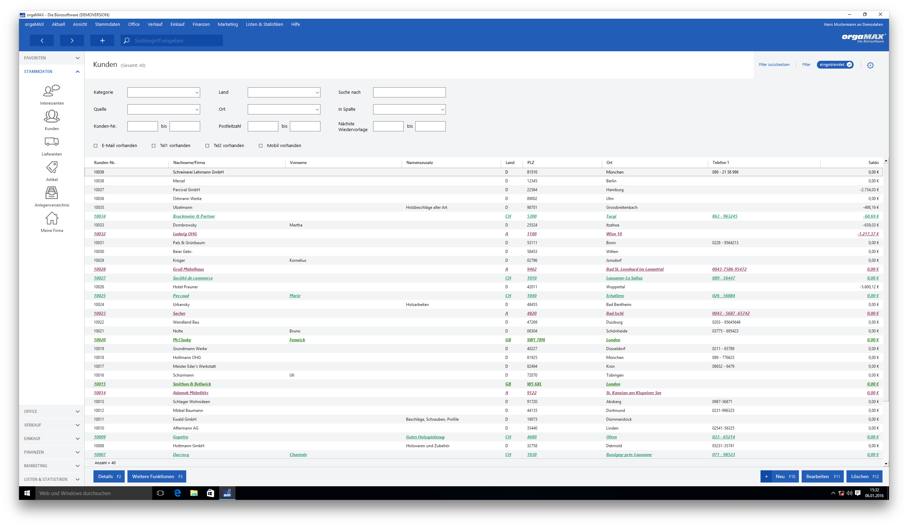Open the Stammdaten menu
Viewport: 908px width, 527px height.
107,24
